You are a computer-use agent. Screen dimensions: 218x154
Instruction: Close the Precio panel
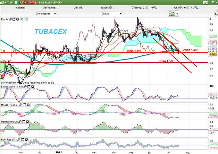coord(18,19)
